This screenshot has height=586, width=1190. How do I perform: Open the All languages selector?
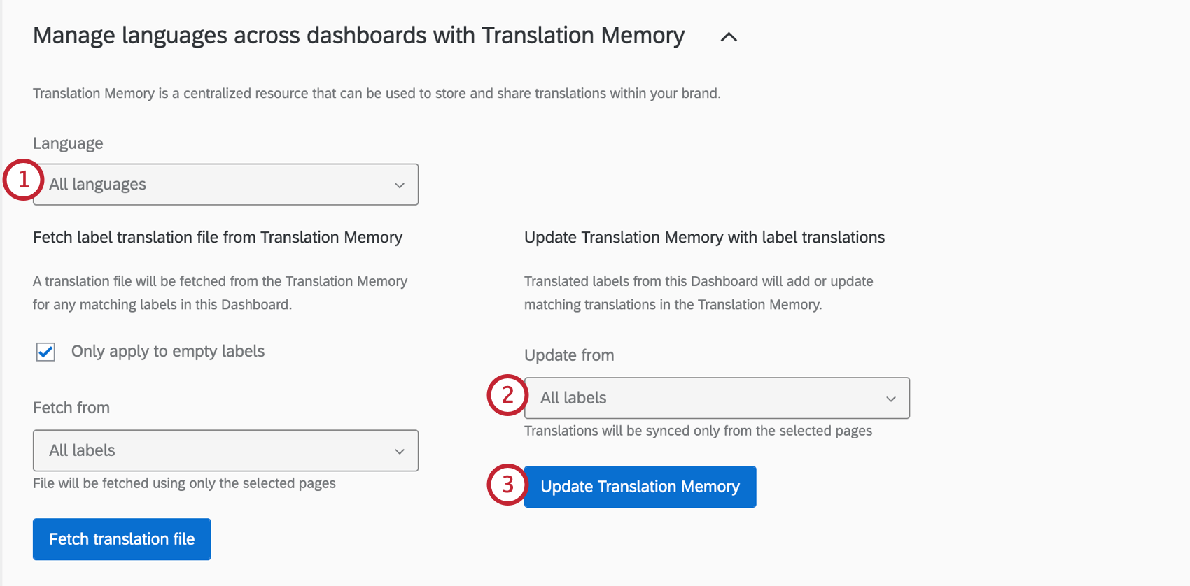(225, 185)
